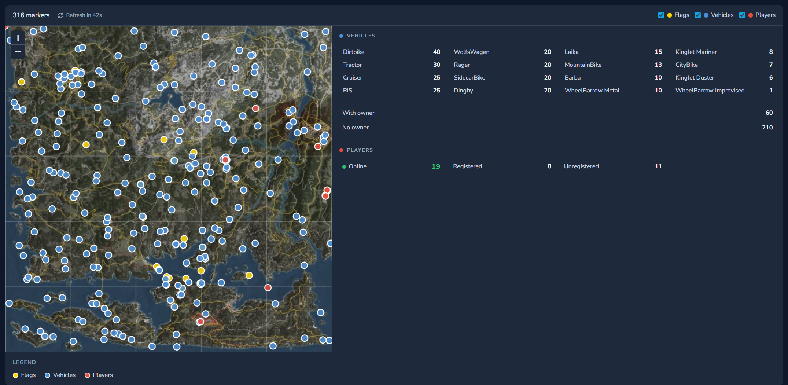Click the zoom out button on the map
788x385 pixels.
(18, 52)
